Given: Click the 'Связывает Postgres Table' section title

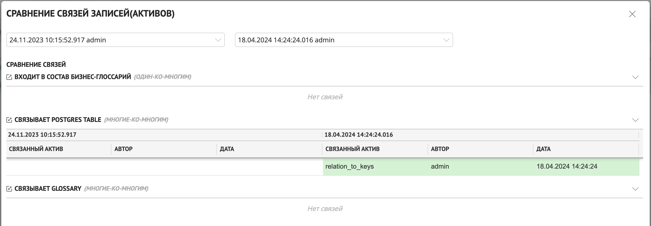Looking at the screenshot, I should [x=58, y=120].
